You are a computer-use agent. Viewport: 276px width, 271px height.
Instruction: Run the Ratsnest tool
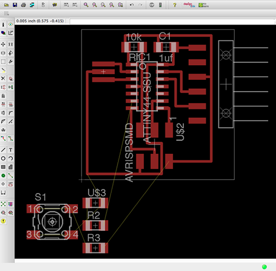(x=3, y=204)
